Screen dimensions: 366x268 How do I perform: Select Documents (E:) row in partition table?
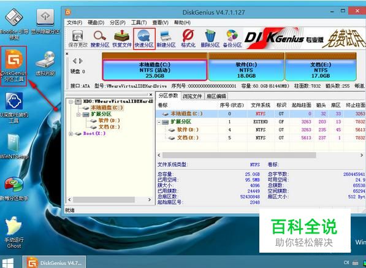pyautogui.click(x=261, y=138)
